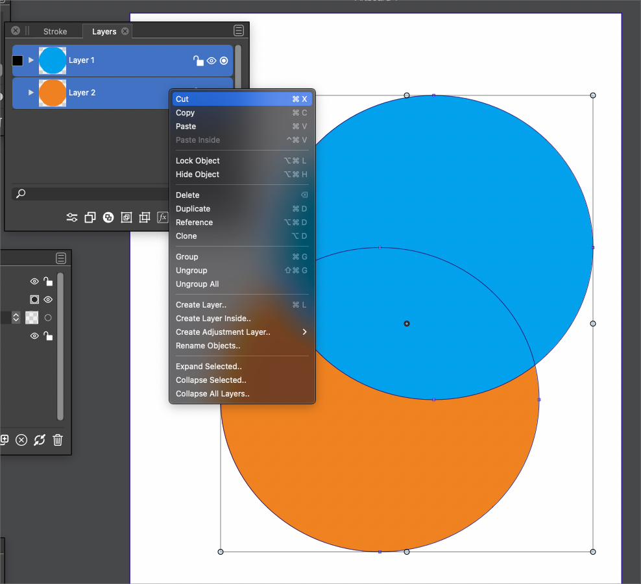Click the circled X icon in lower panel
Screen dimensions: 641x584
pos(21,440)
